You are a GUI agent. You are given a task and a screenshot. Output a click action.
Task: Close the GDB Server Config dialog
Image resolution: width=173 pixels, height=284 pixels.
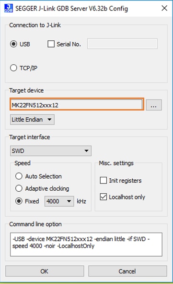164,8
